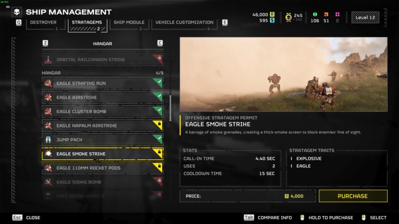Click the Super Credits medal icon
The image size is (399, 224).
(x=288, y=17)
